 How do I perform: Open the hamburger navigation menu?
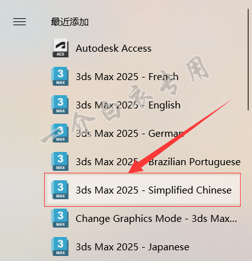point(20,22)
